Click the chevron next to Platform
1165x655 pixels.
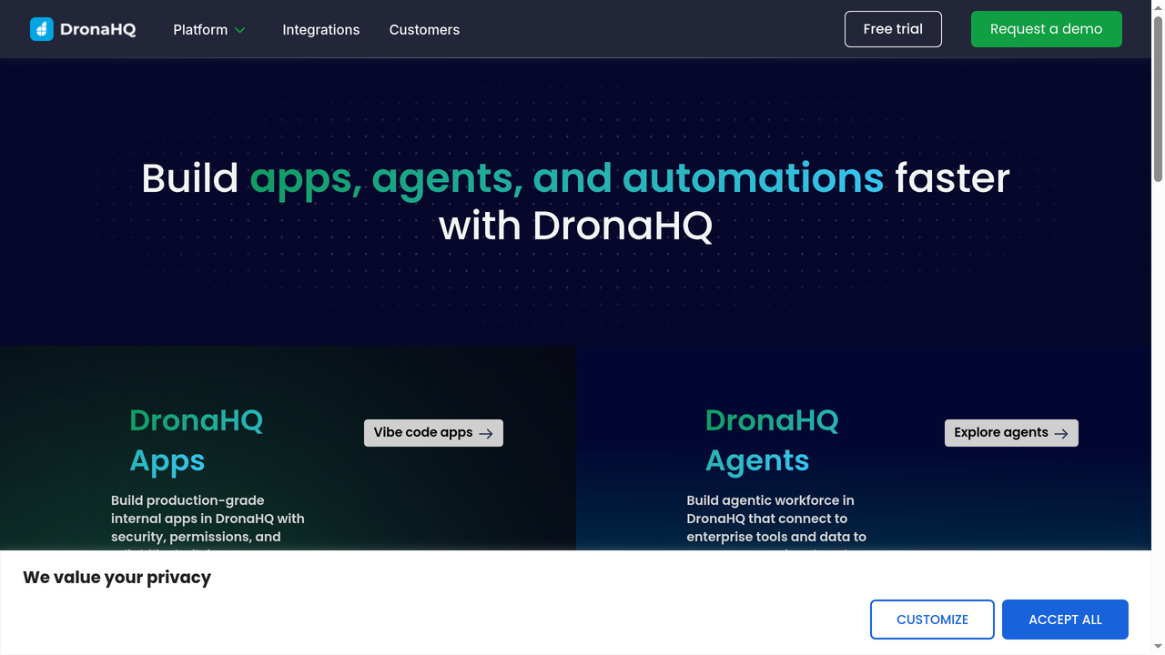[x=239, y=29]
